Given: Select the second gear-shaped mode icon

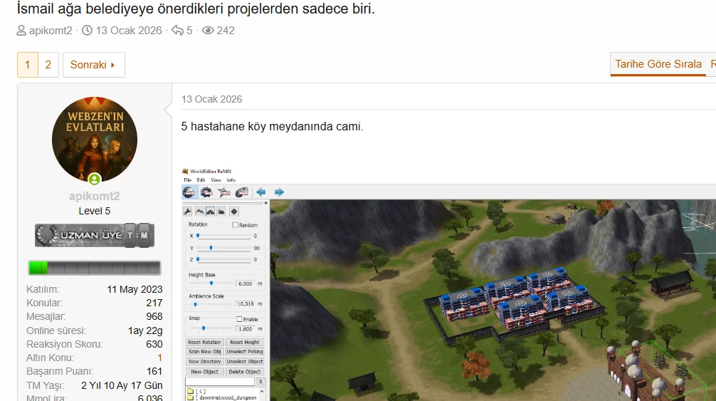Looking at the screenshot, I should (206, 192).
